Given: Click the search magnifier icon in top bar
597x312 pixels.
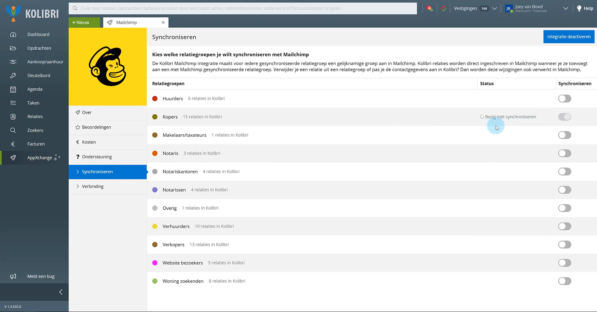Looking at the screenshot, I should click(x=75, y=8).
